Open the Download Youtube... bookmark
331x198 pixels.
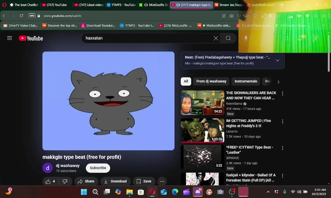click(98, 26)
